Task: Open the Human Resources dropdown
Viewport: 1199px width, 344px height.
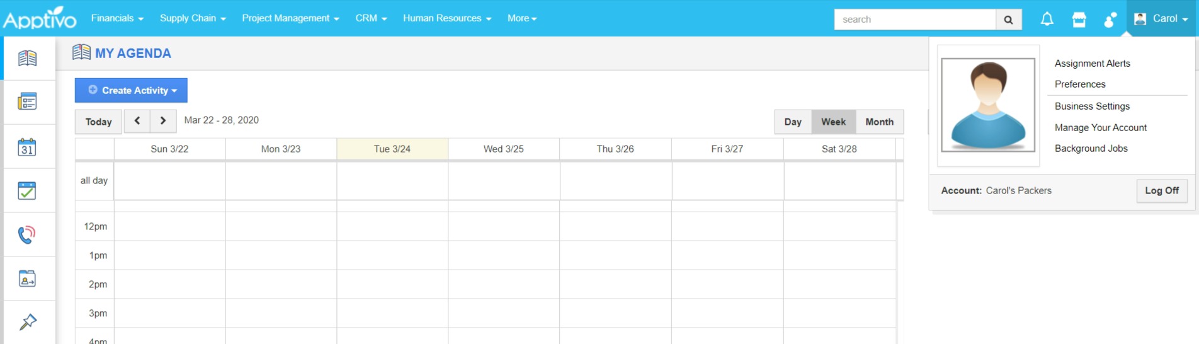Action: pyautogui.click(x=447, y=18)
